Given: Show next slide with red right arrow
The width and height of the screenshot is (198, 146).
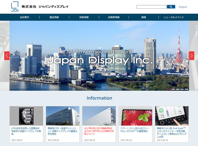Looking at the screenshot, I should tap(192, 56).
